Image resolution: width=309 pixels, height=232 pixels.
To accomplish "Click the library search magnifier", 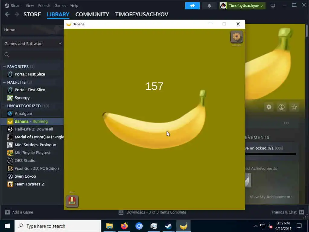I will pos(7,55).
